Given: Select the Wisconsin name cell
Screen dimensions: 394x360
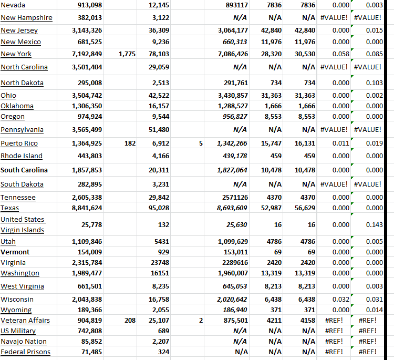Looking at the screenshot, I should tap(28, 299).
